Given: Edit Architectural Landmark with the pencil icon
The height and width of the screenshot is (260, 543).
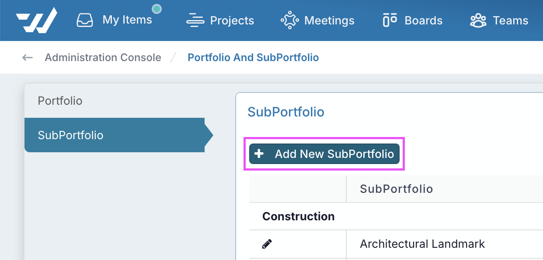Looking at the screenshot, I should pos(267,244).
